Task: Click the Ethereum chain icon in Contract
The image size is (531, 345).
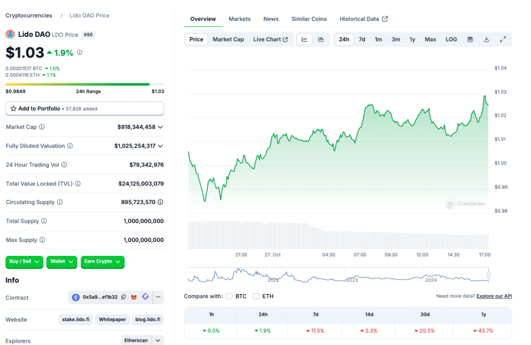Action: [x=76, y=297]
